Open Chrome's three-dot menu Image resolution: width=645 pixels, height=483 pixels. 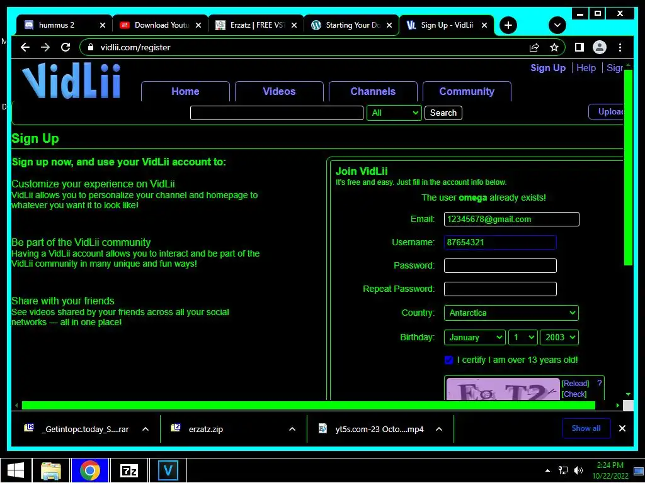pos(620,47)
